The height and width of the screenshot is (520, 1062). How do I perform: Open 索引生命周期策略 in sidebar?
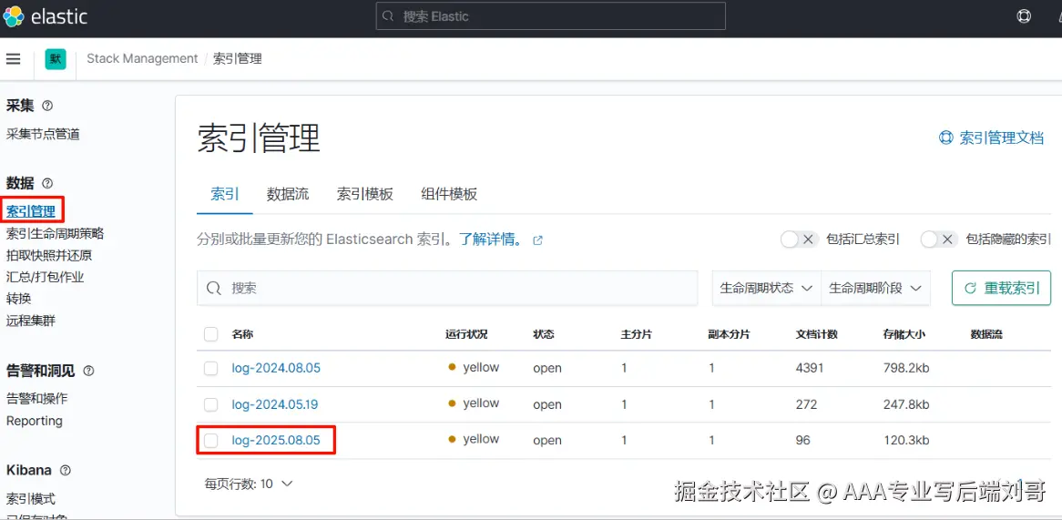(55, 234)
